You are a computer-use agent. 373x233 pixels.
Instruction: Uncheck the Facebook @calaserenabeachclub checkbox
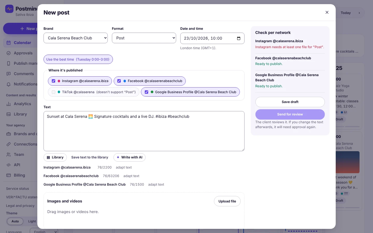[x=119, y=81]
